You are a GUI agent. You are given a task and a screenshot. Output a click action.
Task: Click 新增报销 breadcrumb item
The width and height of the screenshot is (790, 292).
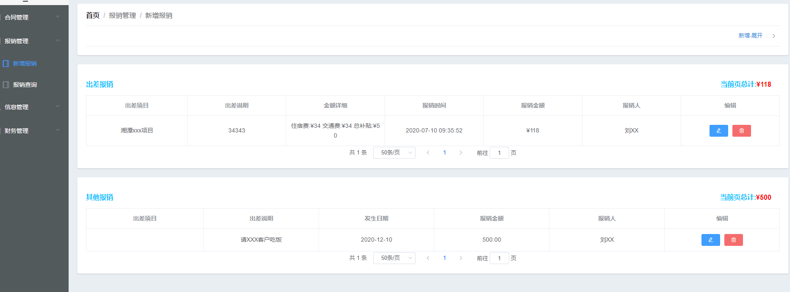tap(159, 16)
